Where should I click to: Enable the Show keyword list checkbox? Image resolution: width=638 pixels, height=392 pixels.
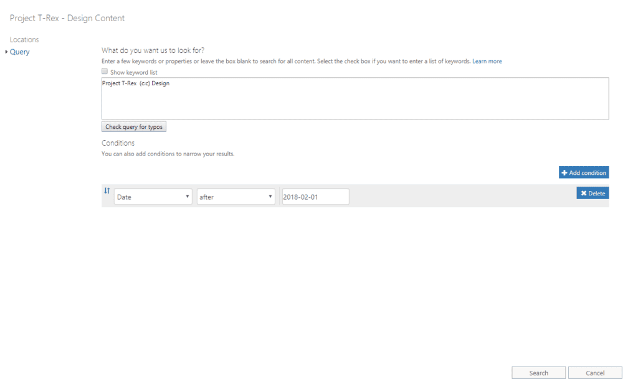click(105, 72)
